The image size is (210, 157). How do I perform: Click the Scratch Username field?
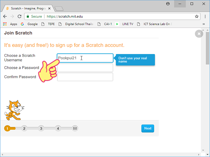(x=85, y=58)
